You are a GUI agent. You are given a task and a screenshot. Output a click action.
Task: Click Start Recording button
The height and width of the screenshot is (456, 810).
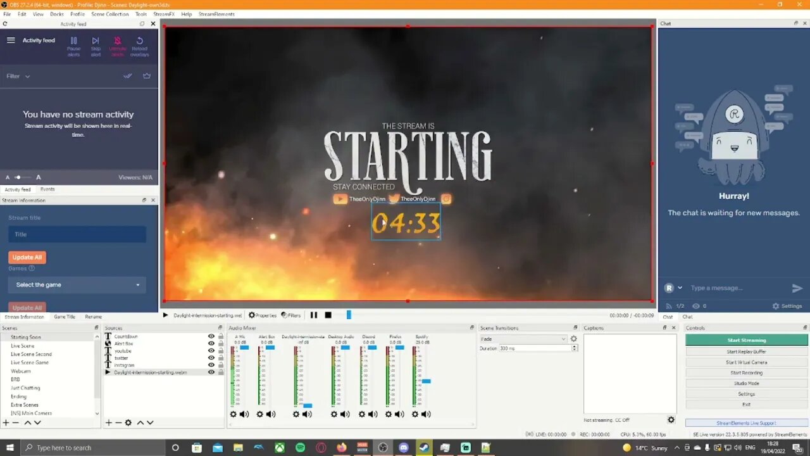tap(747, 373)
